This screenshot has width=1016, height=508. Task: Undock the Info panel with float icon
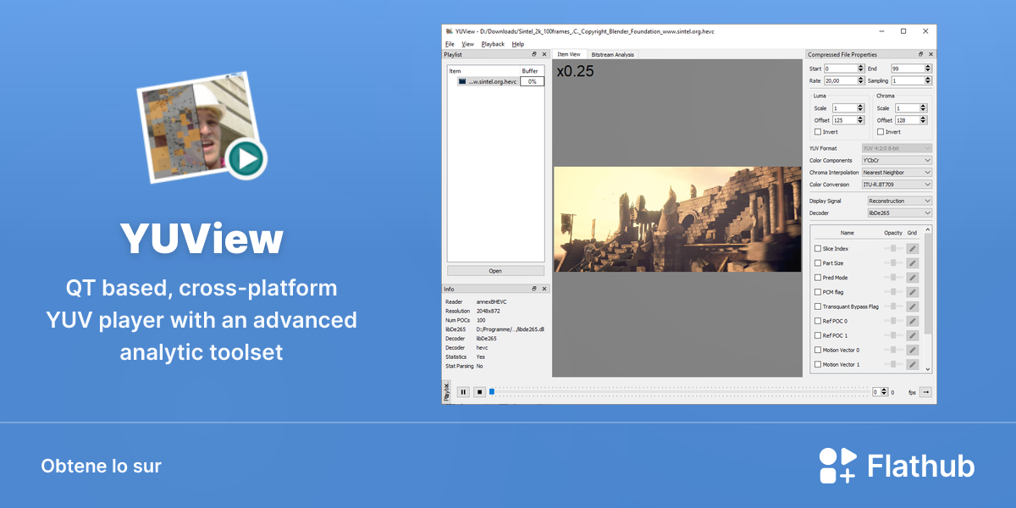pyautogui.click(x=534, y=289)
